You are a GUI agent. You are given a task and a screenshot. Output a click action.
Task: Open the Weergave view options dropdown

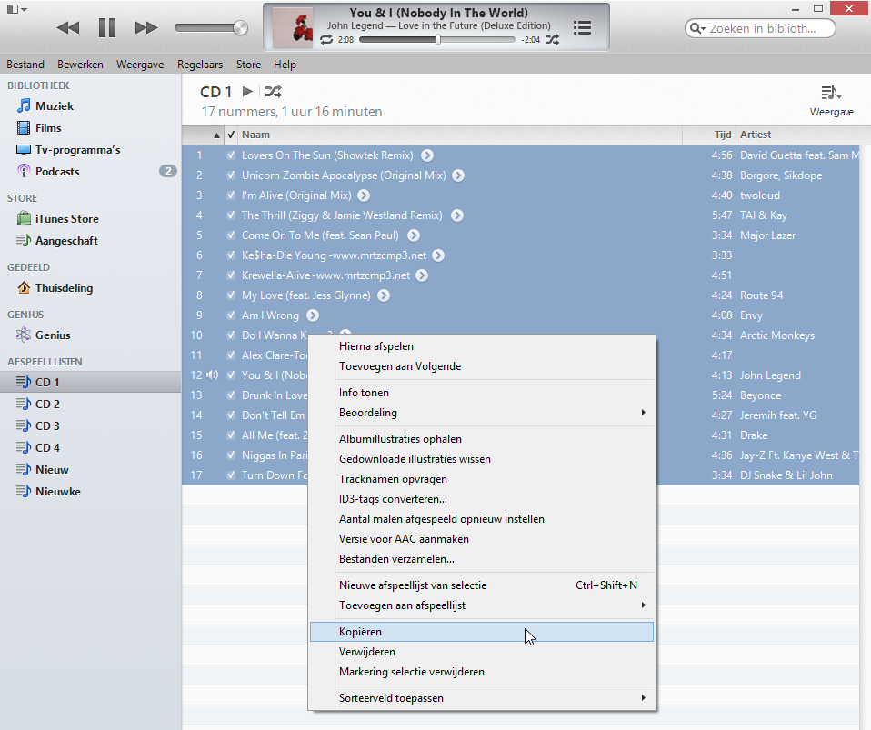(x=831, y=100)
